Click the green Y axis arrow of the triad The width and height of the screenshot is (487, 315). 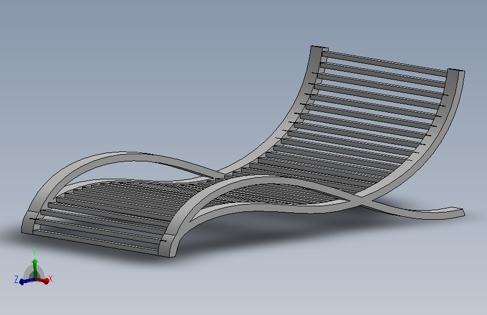click(x=35, y=268)
